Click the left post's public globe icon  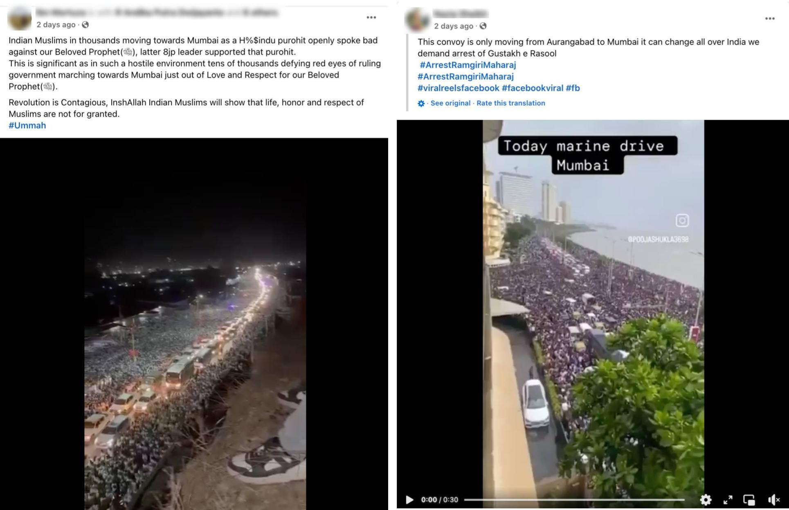pyautogui.click(x=85, y=25)
